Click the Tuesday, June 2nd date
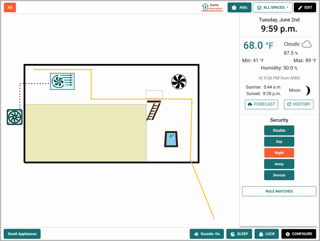The width and height of the screenshot is (320, 241). coord(279,20)
